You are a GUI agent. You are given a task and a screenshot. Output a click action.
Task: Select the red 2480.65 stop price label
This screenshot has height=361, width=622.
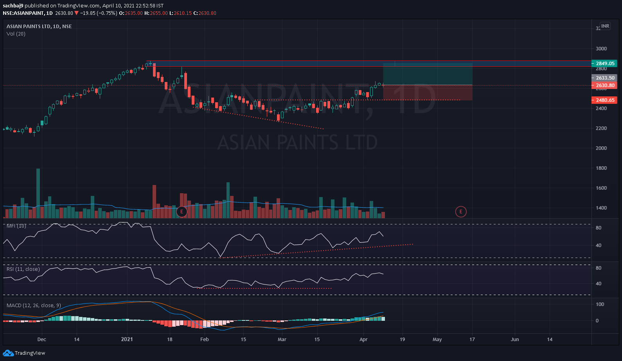click(x=604, y=100)
